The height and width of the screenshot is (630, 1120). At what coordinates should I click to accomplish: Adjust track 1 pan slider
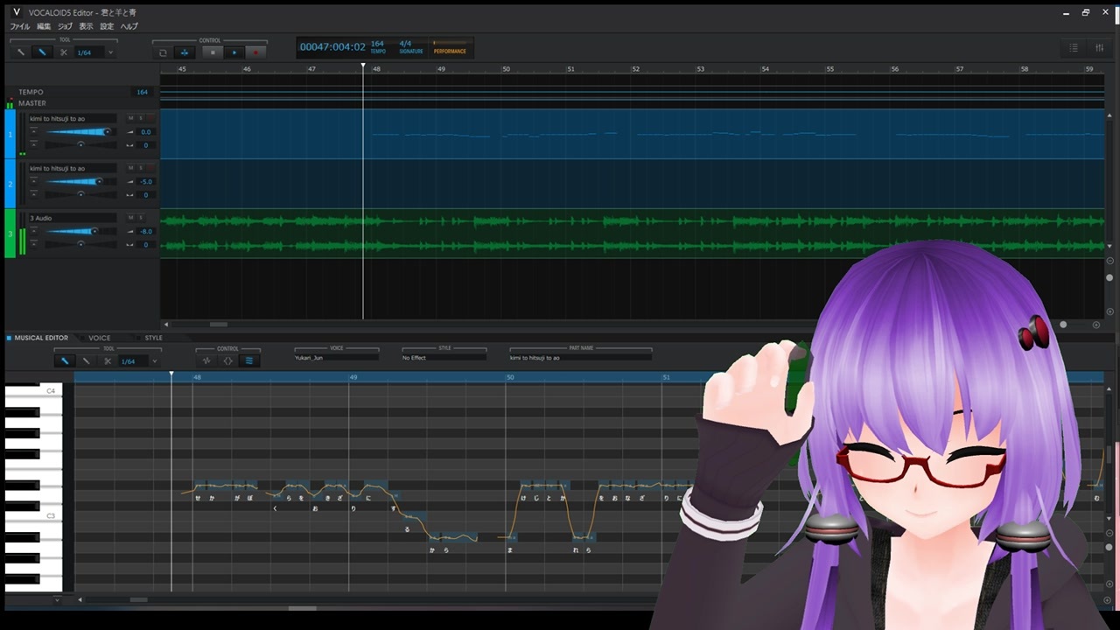[x=80, y=144]
